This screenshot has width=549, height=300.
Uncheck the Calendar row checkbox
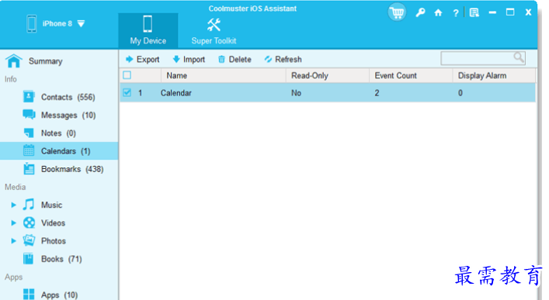tap(127, 93)
